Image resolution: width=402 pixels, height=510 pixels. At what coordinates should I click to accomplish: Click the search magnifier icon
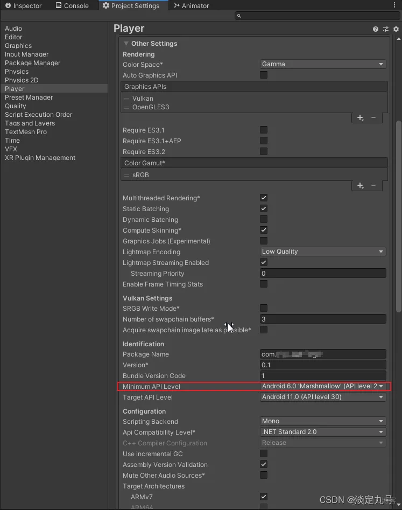point(239,16)
